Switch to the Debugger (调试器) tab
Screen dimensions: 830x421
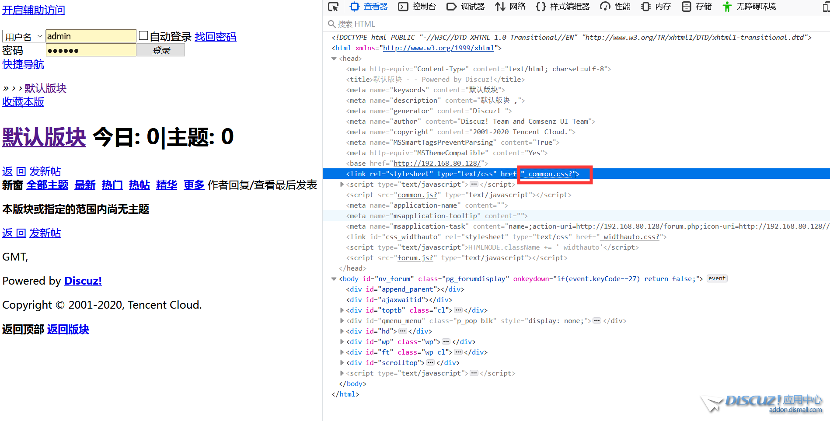coord(466,7)
